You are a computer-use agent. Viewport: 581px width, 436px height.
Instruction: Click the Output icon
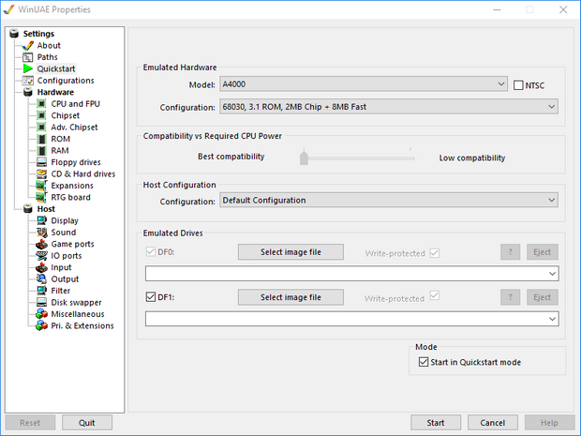[x=41, y=278]
